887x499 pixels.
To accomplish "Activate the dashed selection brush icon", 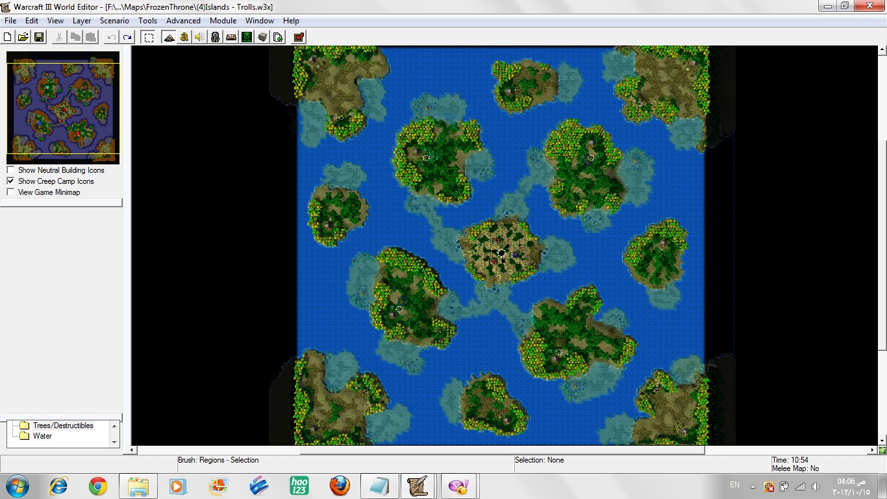I will tap(149, 37).
